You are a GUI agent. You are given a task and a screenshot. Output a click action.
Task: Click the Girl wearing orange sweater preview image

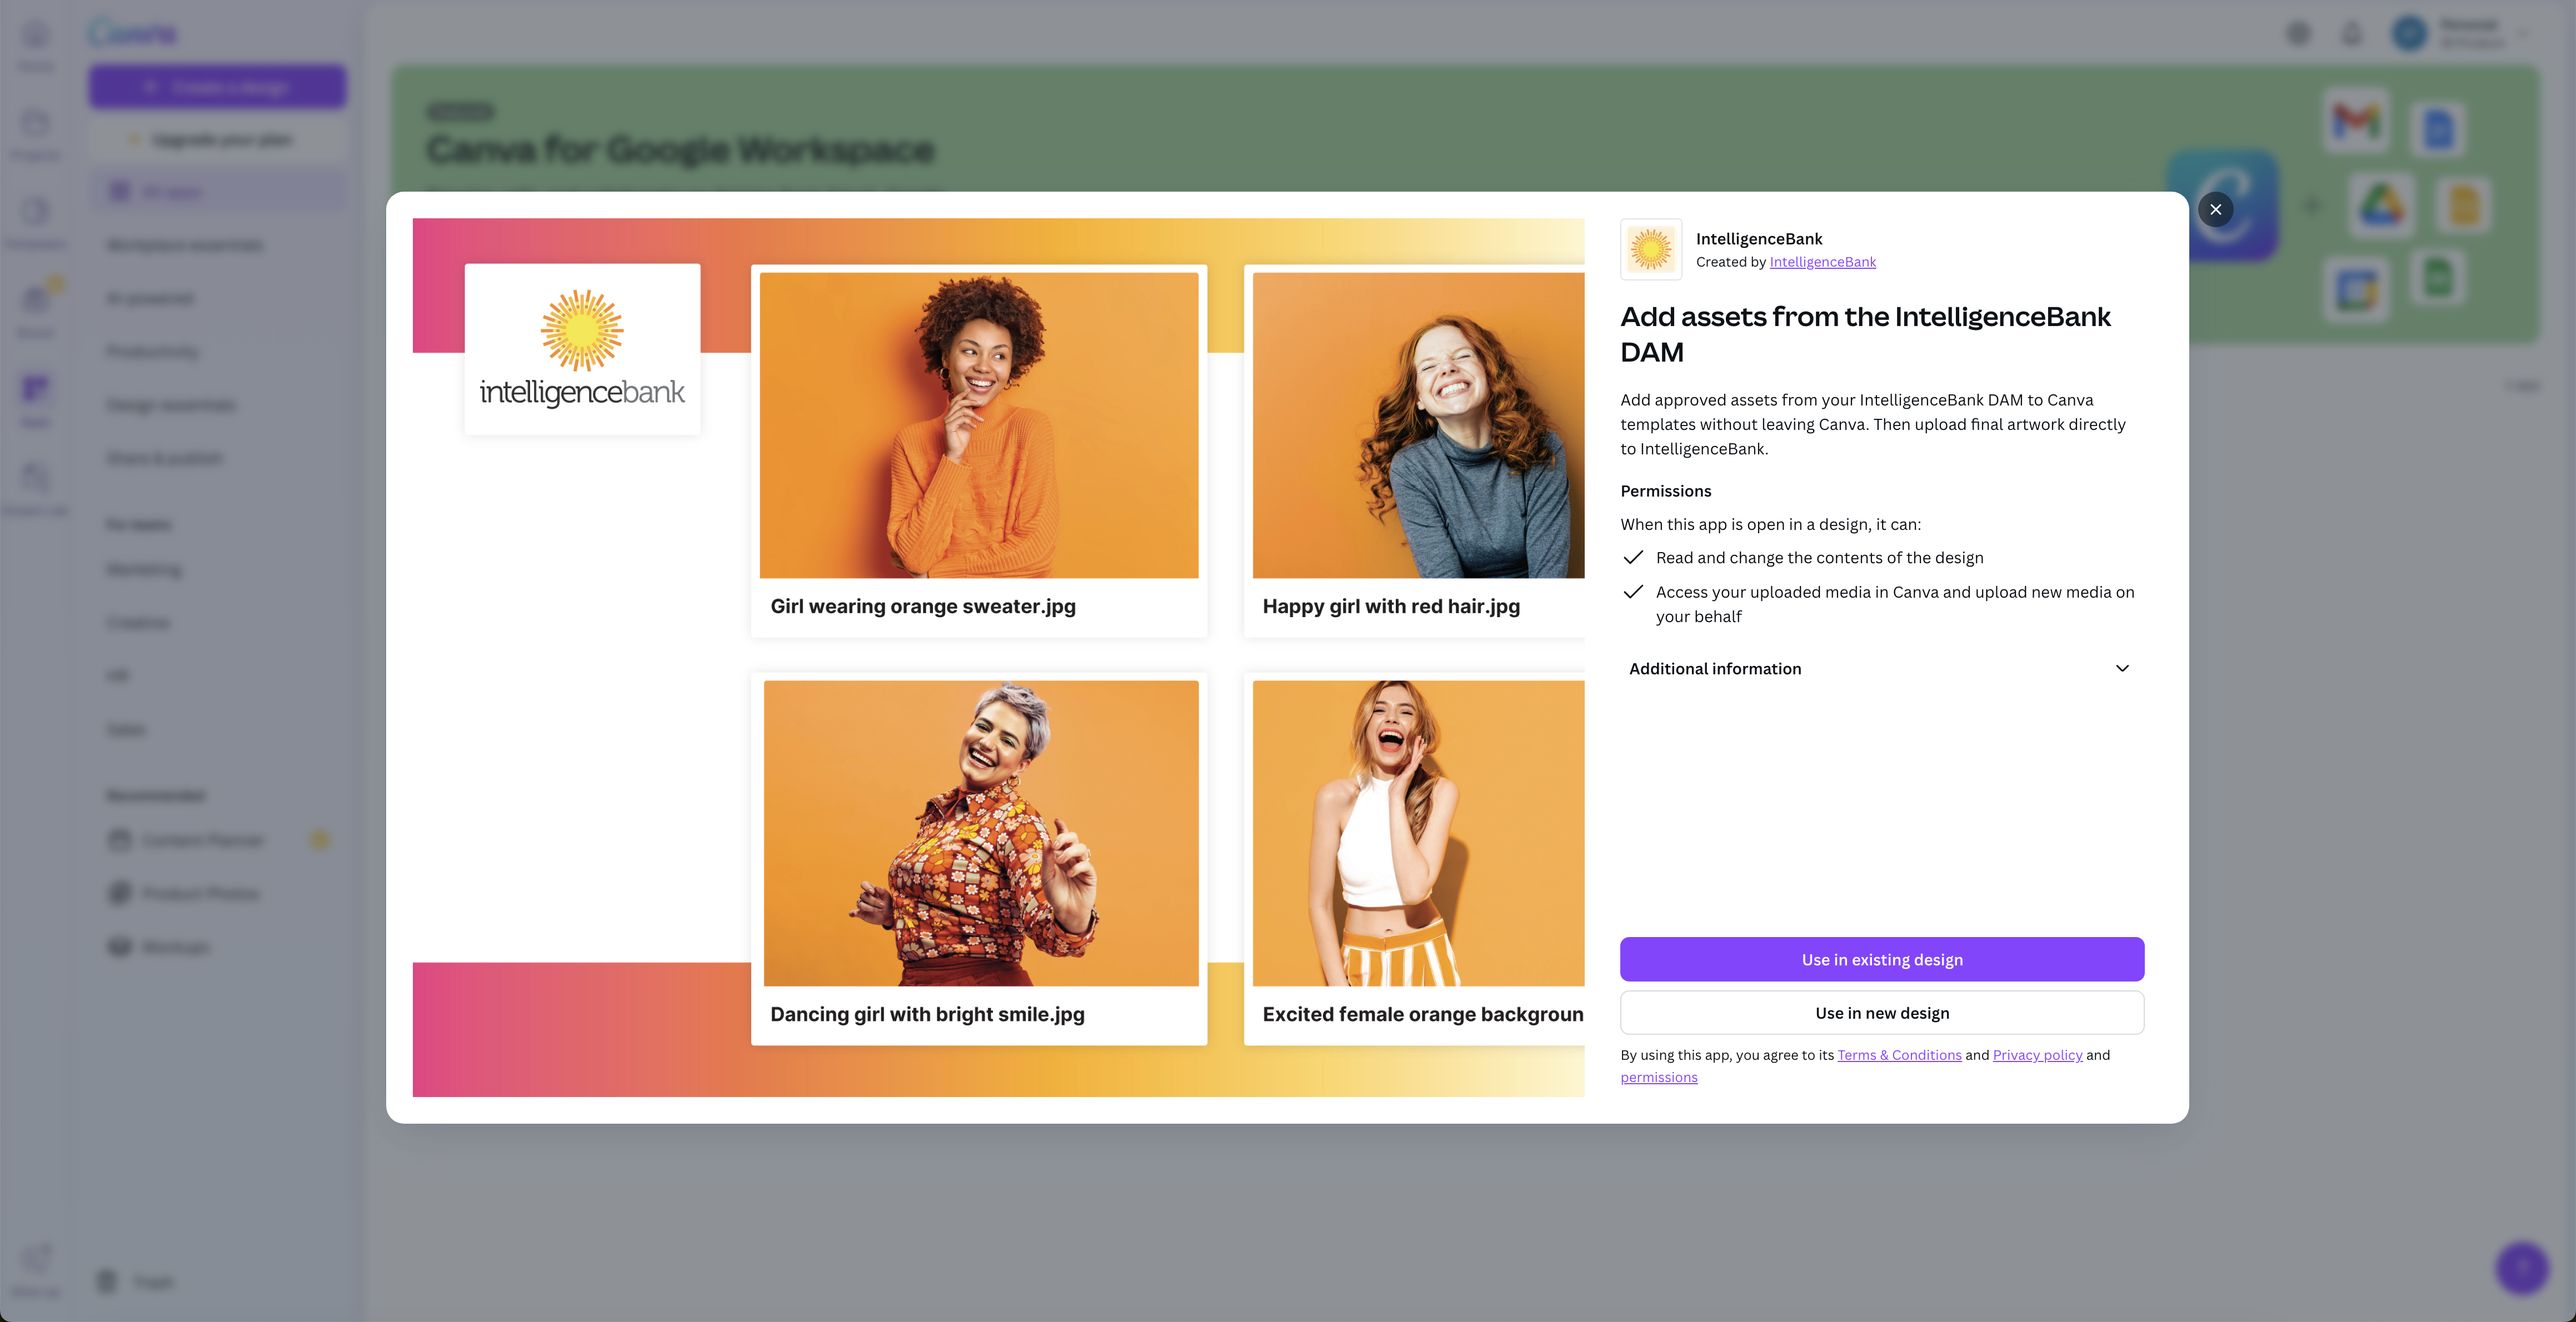(x=978, y=425)
